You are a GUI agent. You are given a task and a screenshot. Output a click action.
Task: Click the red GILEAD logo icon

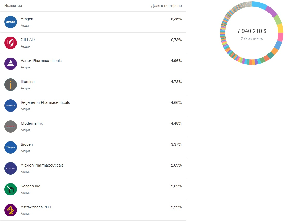click(x=11, y=43)
